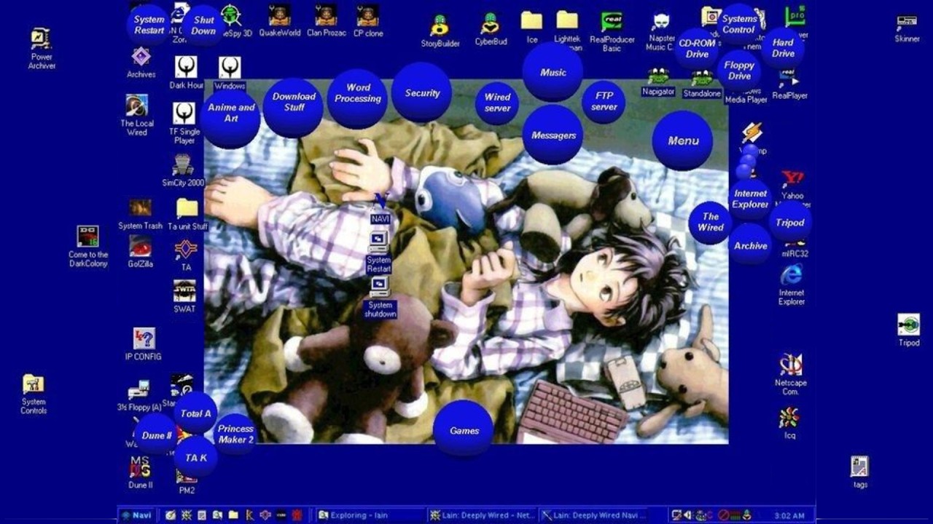Switch to Exploring - lain taskbar window

click(370, 515)
